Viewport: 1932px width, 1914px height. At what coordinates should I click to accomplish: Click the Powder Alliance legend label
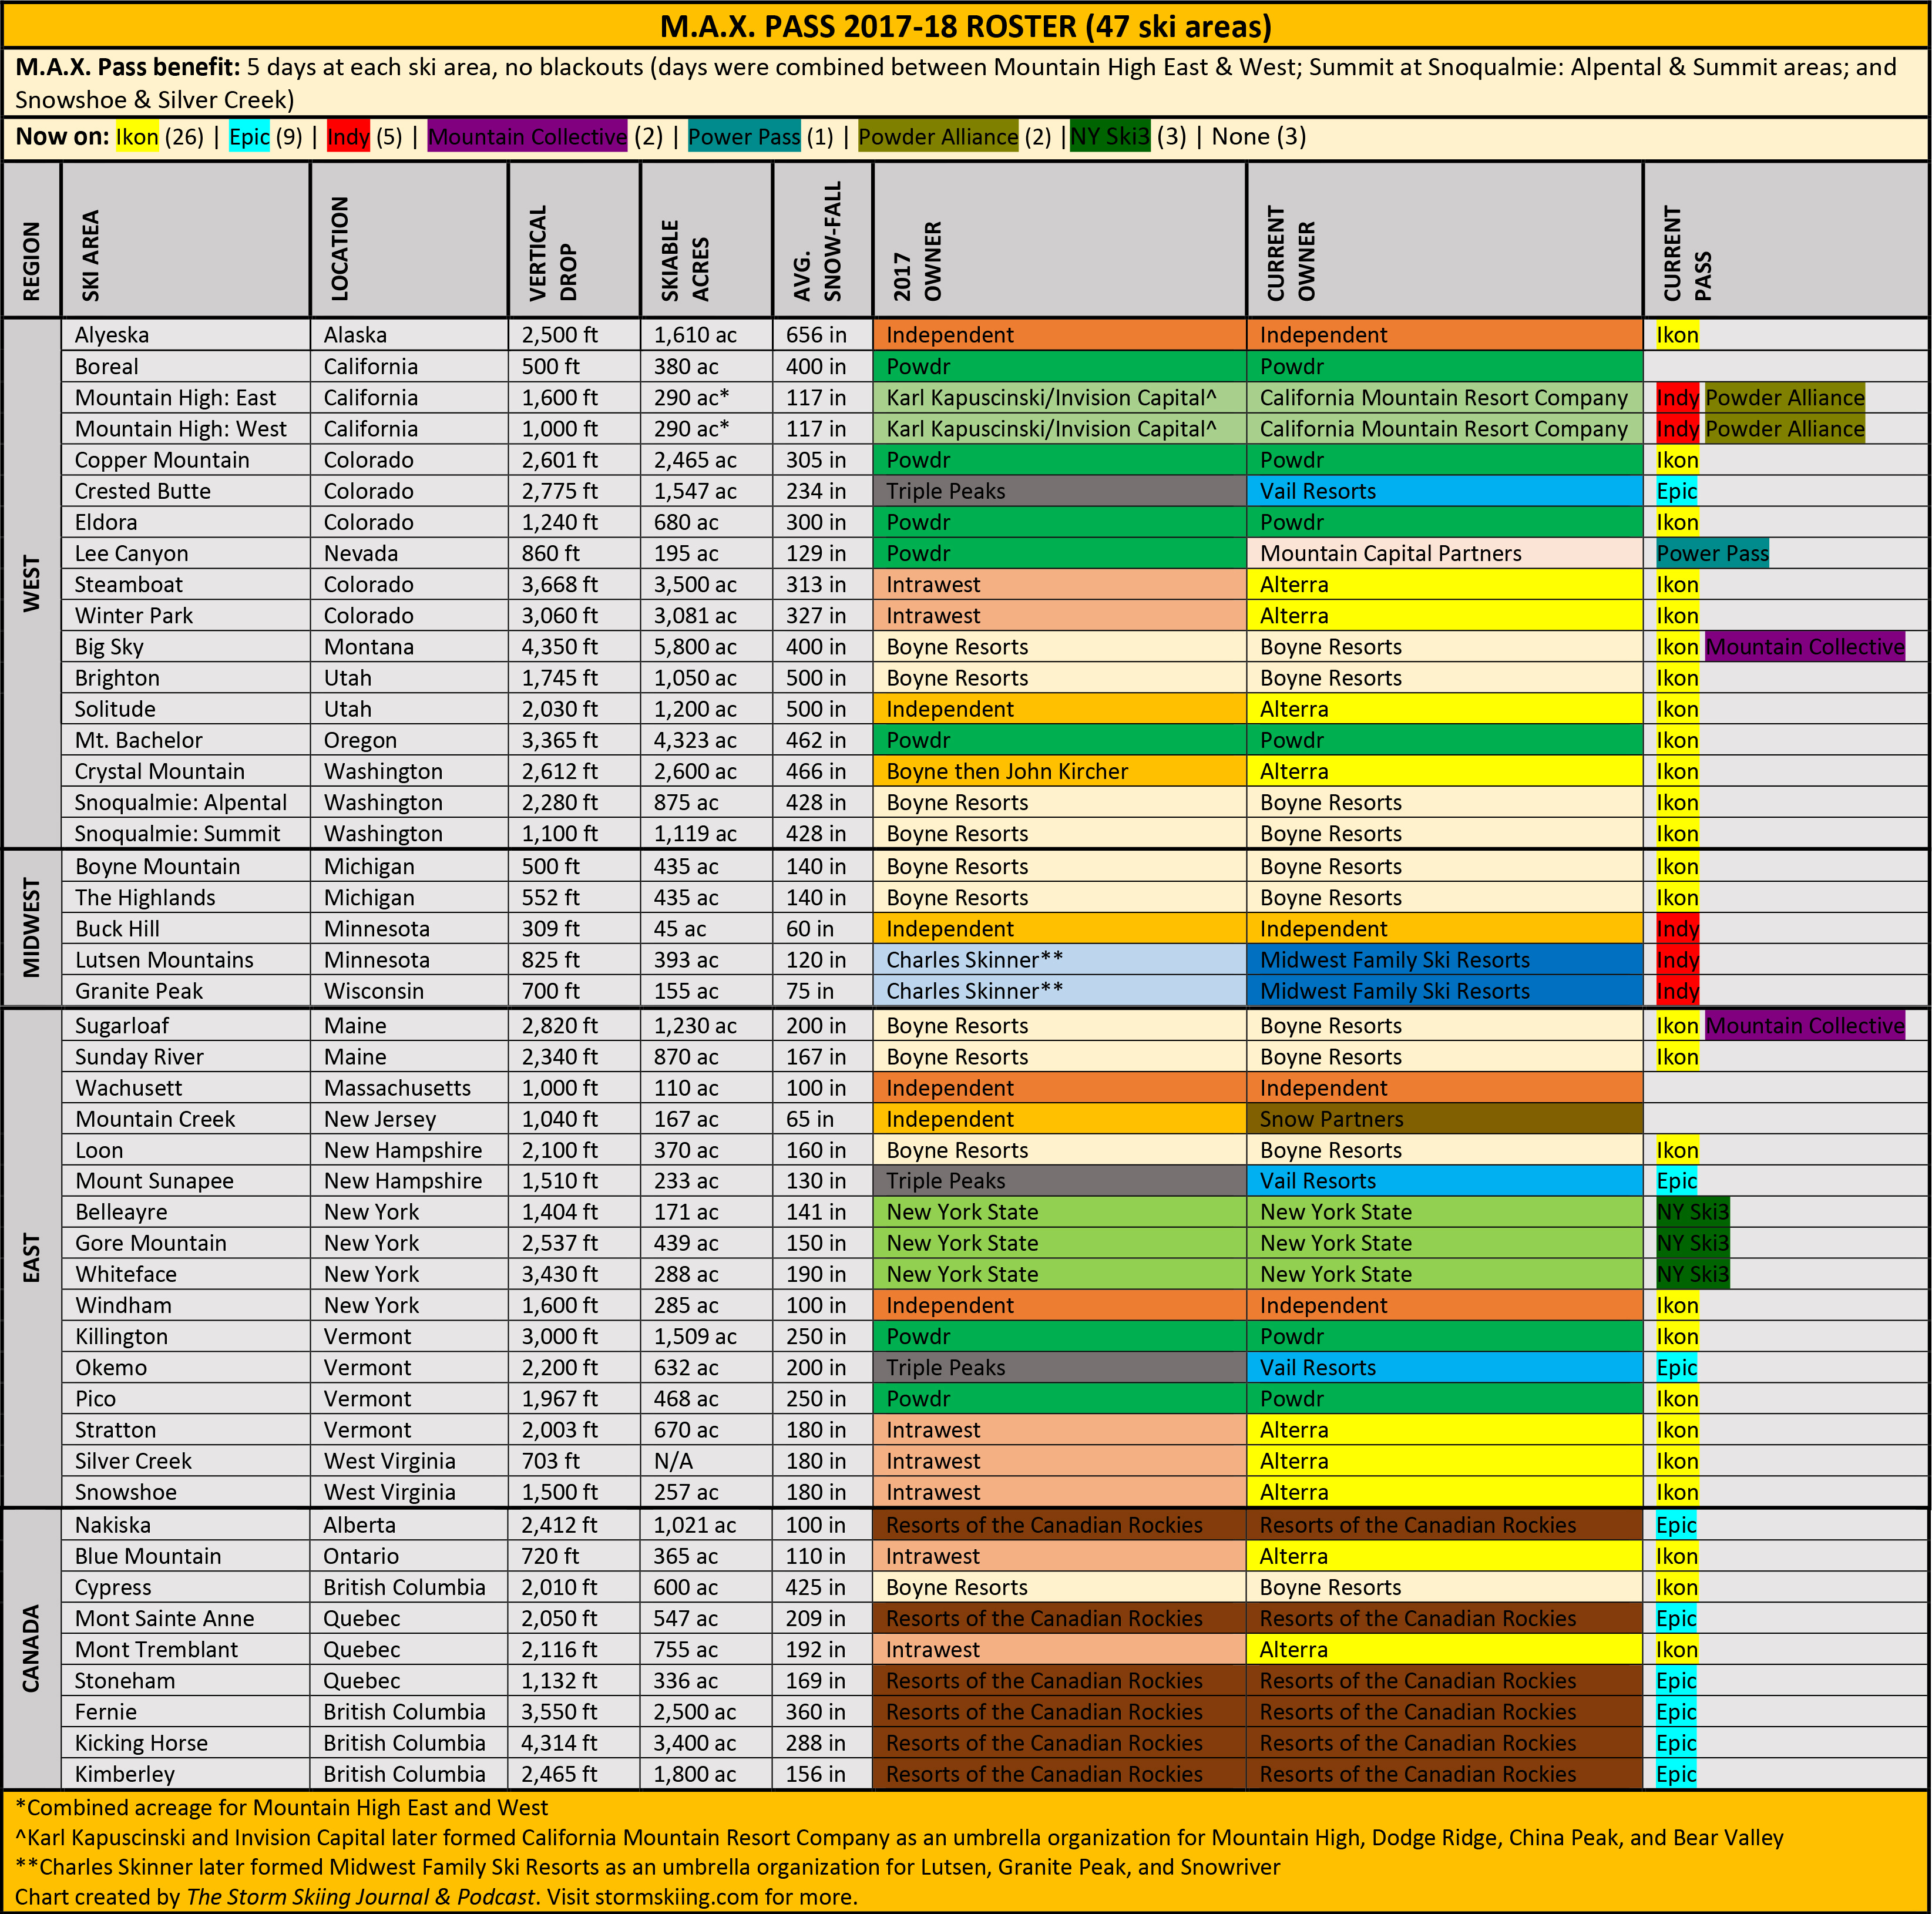tap(938, 137)
